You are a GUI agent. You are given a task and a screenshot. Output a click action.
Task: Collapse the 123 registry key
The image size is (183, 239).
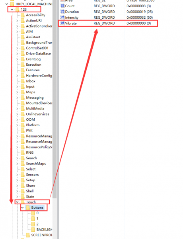(x=12, y=10)
